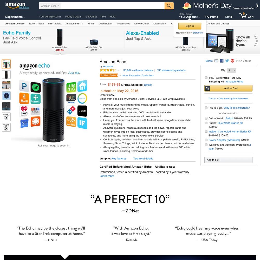Screen dimensions: 260x260
Task: Click the search magnifier button
Action: (169, 6)
